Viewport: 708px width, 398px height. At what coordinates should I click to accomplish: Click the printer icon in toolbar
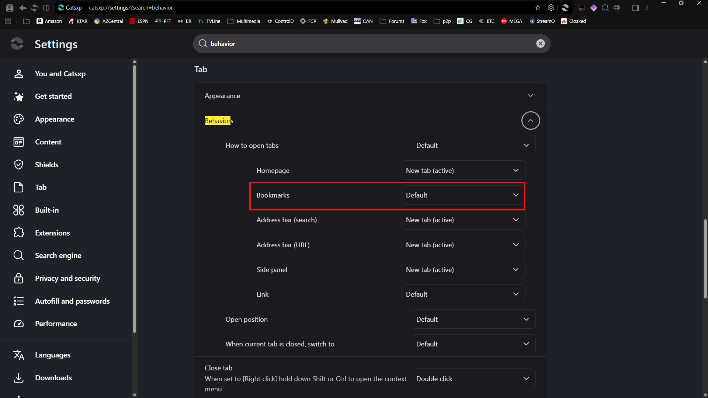[x=617, y=8]
